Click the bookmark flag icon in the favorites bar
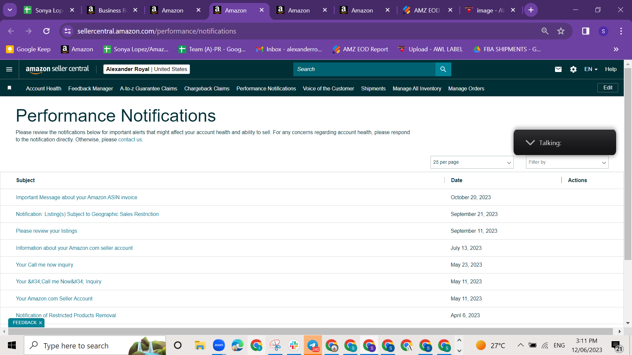Screen dimensions: 632x355 (10, 88)
